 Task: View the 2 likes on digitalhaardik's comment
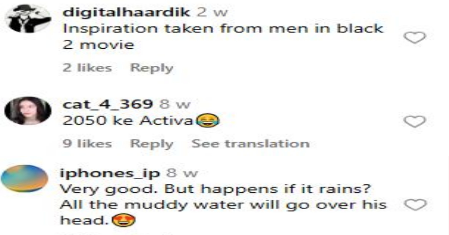pyautogui.click(x=87, y=68)
